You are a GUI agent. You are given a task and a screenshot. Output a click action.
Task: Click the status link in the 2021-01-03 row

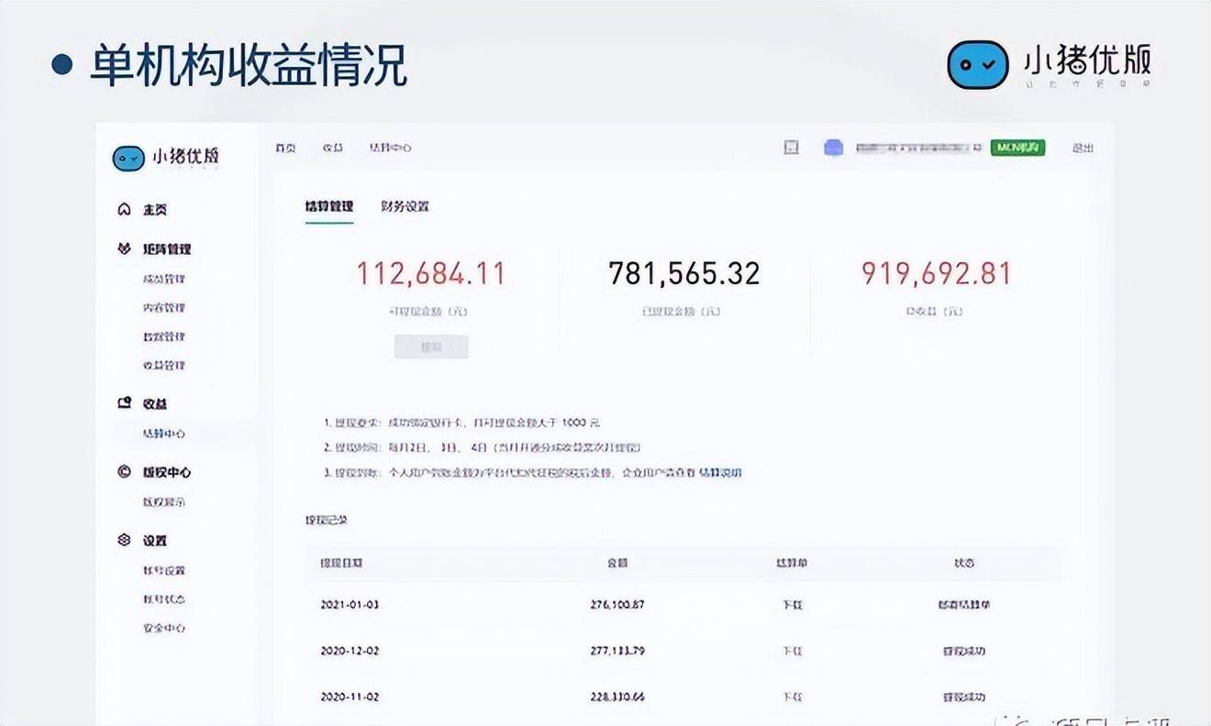963,605
